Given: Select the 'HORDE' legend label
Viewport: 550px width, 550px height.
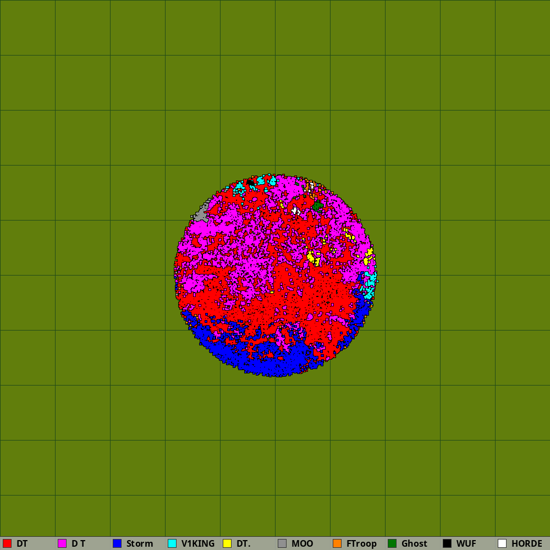Looking at the screenshot, I should pos(527,543).
